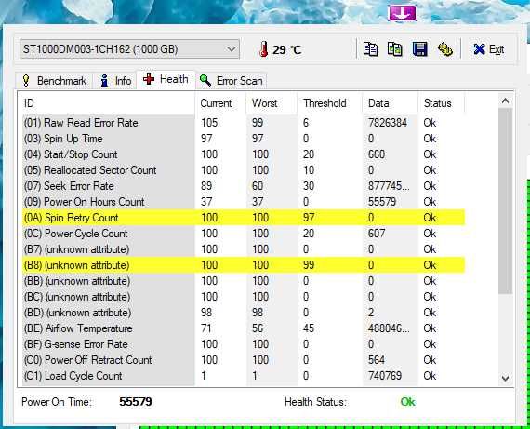Click the green Health Status Ok text
Viewport: 530px width, 429px height.
(407, 402)
